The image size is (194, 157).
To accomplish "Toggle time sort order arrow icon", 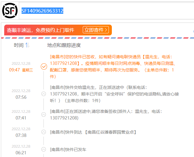I will (28, 45).
